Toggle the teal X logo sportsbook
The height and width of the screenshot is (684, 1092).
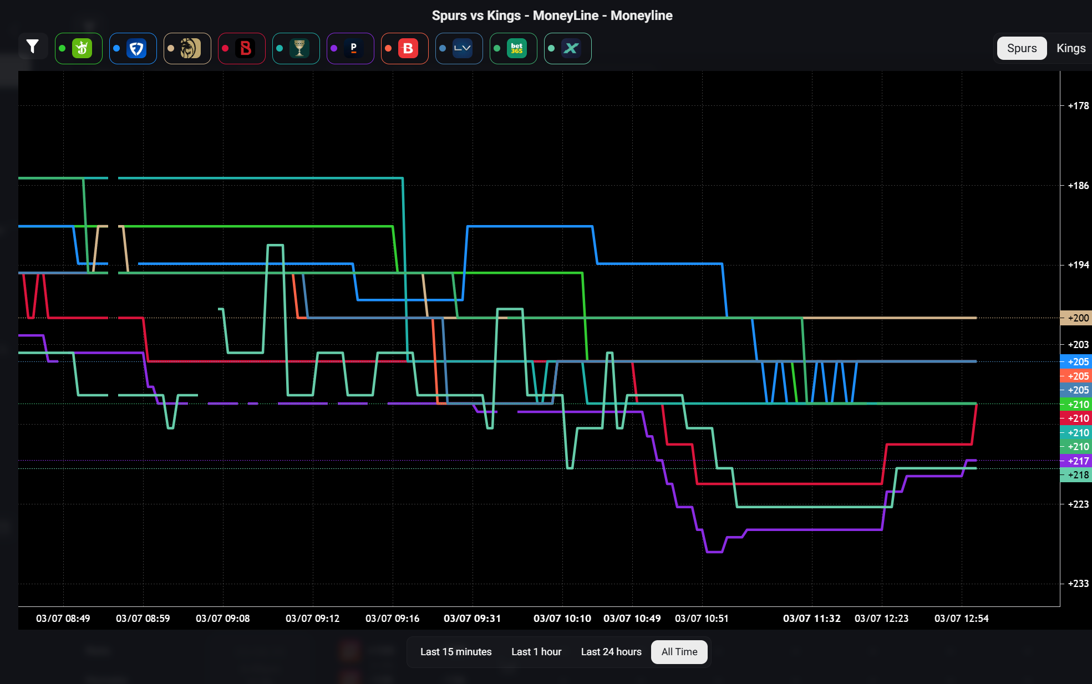point(568,49)
